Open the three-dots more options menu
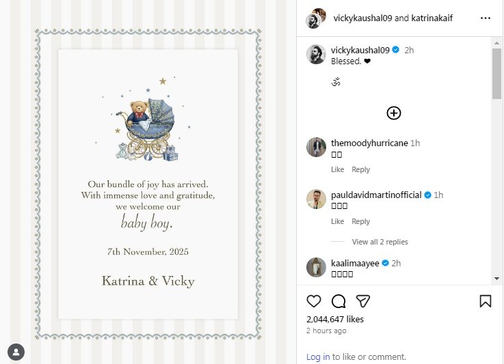 [486, 18]
